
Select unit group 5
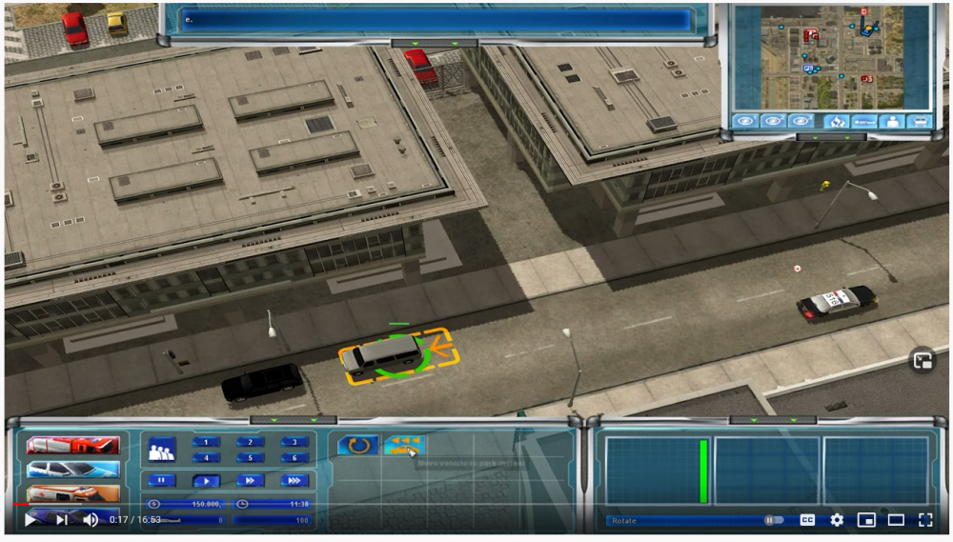250,457
